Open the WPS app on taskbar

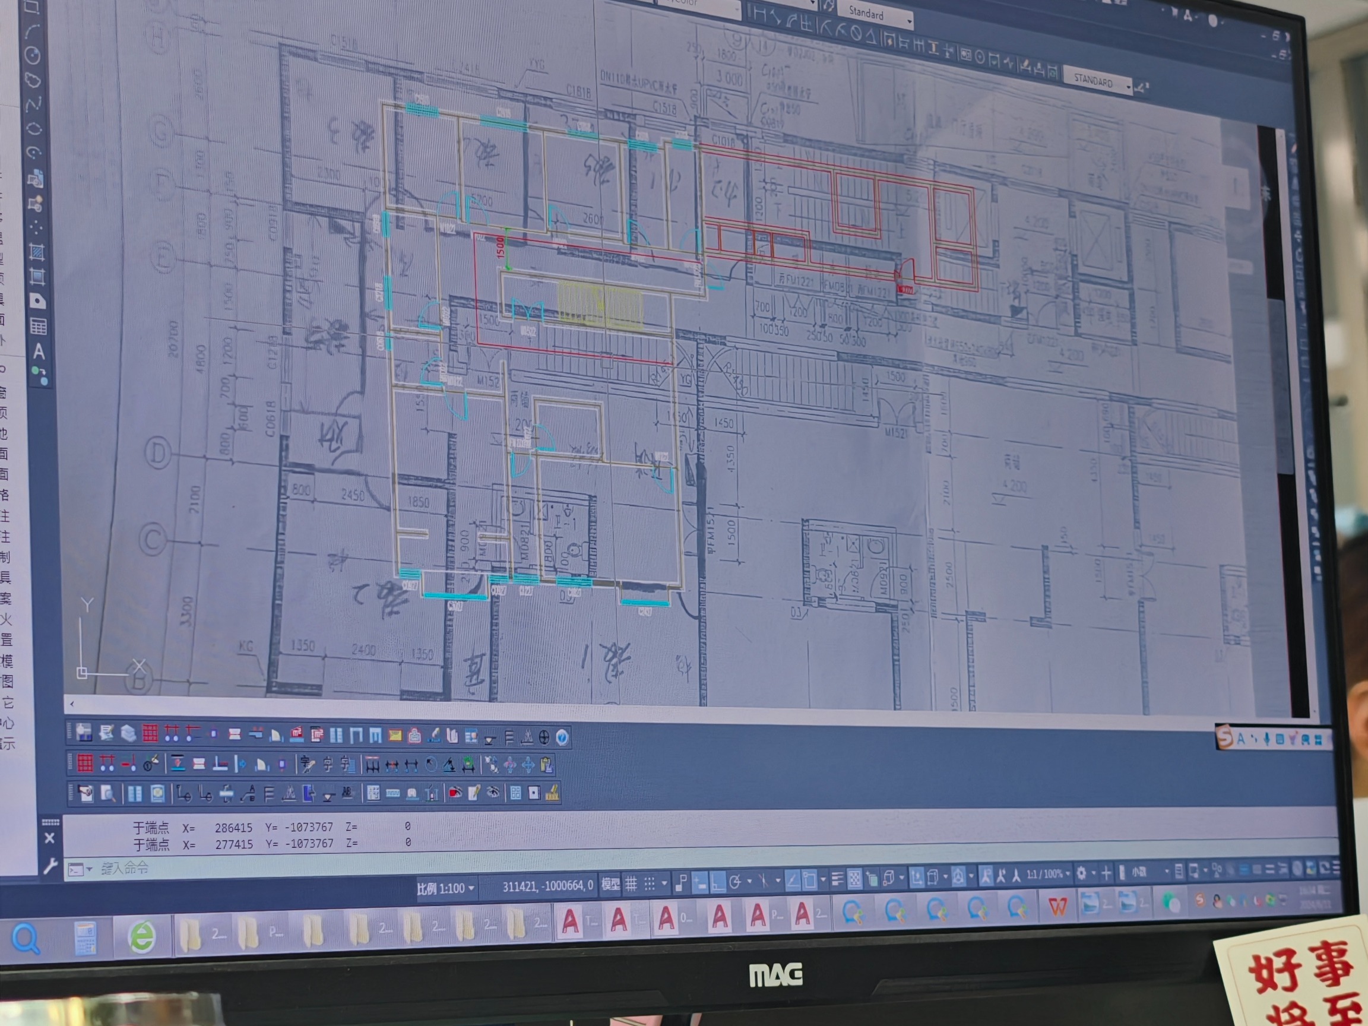[x=1058, y=906]
